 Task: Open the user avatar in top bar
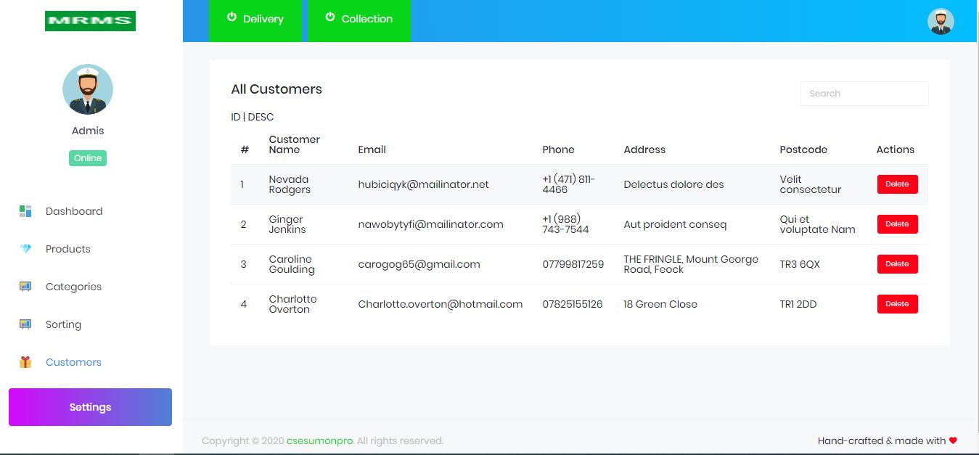tap(941, 21)
